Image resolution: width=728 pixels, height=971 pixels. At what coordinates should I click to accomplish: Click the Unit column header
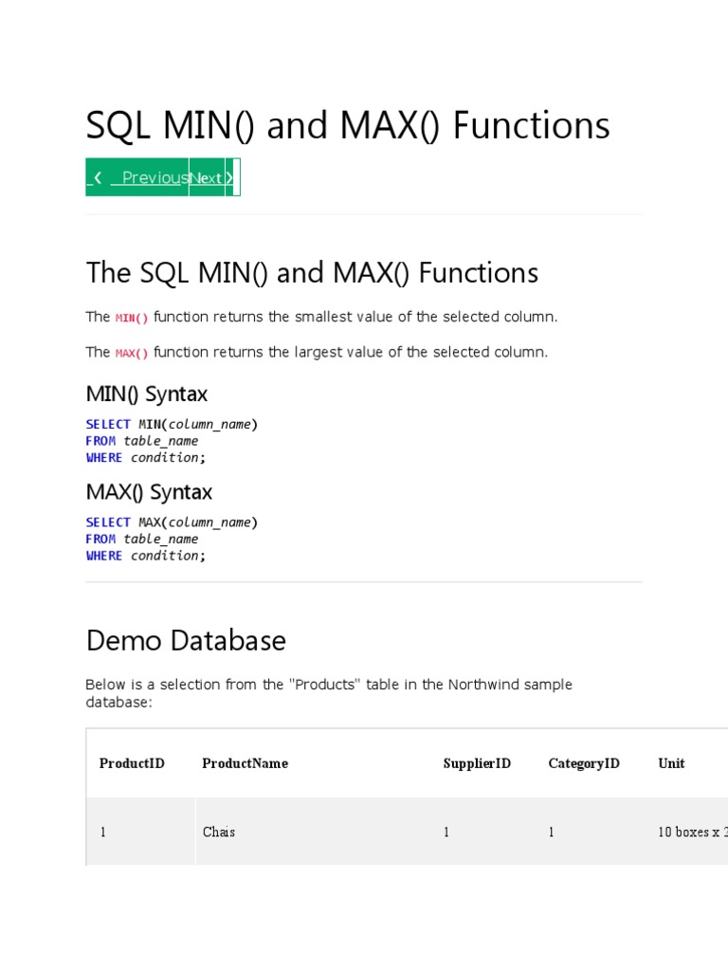pyautogui.click(x=671, y=763)
